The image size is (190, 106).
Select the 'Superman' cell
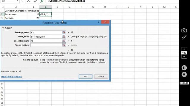click(x=16, y=14)
